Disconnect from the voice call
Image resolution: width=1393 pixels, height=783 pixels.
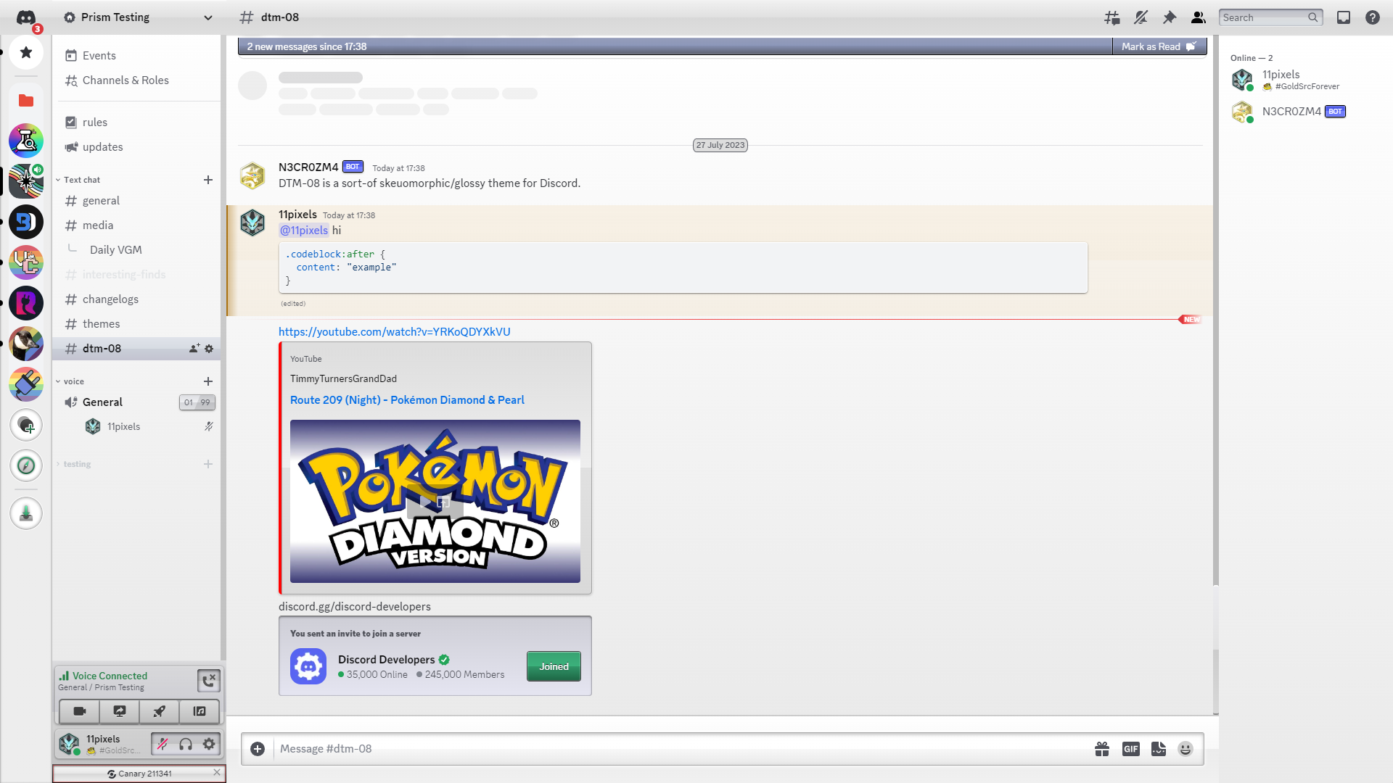(208, 680)
